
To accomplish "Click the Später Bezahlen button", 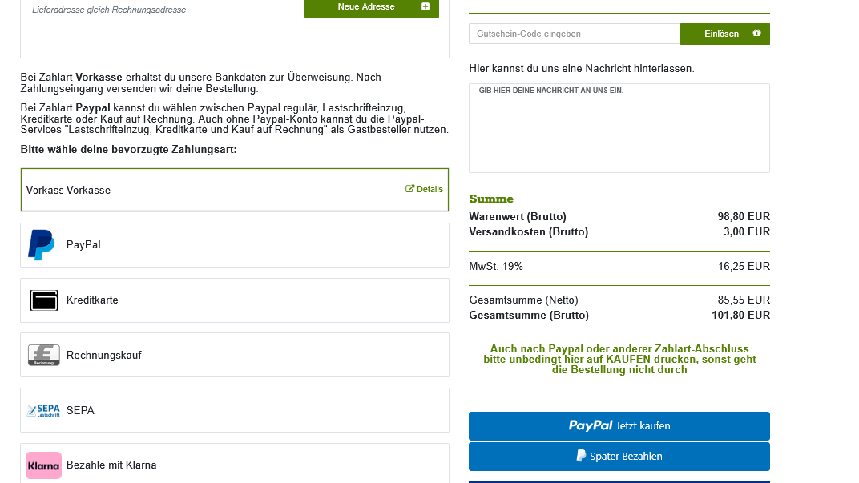I will pyautogui.click(x=619, y=457).
